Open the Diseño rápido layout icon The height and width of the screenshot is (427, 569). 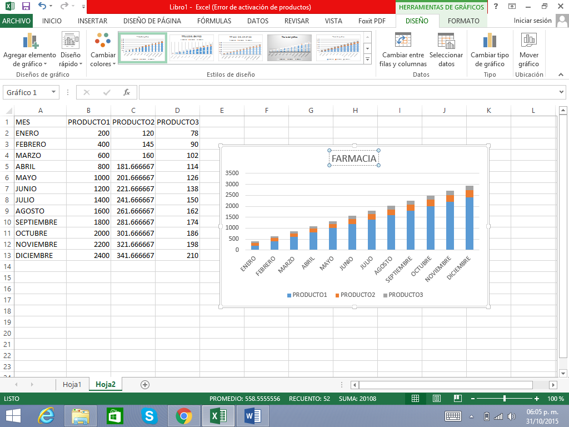point(70,41)
